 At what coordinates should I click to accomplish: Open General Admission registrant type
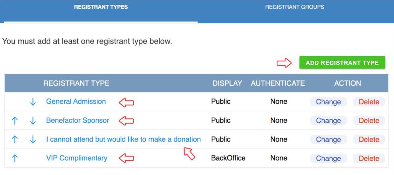pyautogui.click(x=76, y=102)
